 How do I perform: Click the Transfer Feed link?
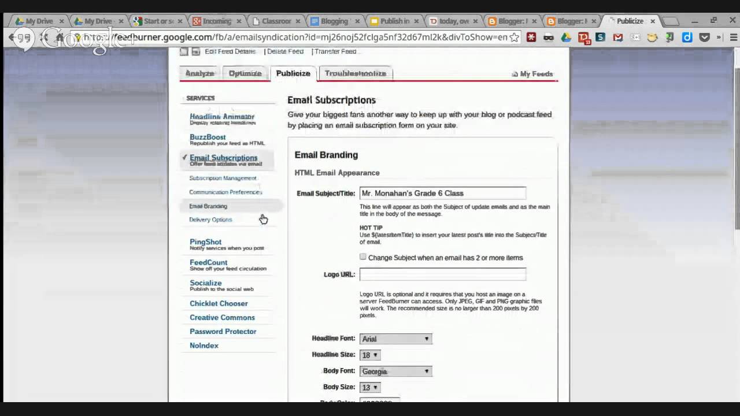coord(335,51)
